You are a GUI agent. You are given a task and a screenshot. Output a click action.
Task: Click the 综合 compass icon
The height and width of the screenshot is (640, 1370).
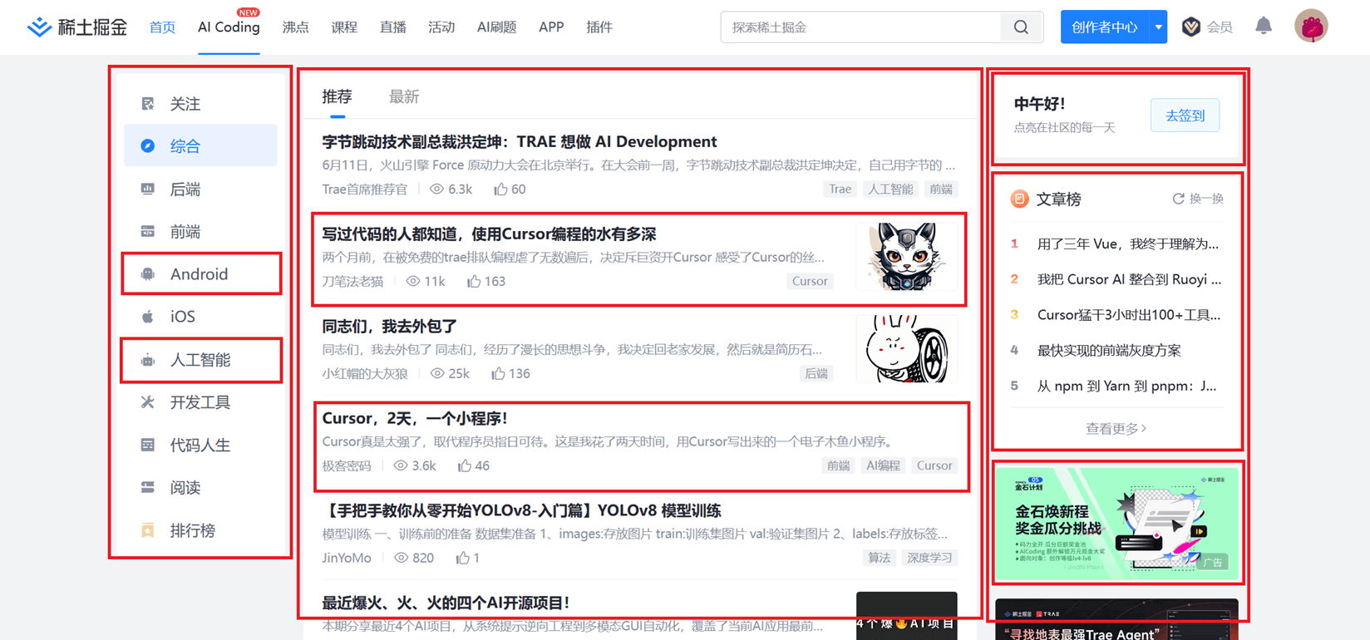pos(148,146)
